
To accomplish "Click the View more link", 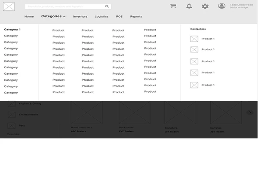I will [13, 134].
